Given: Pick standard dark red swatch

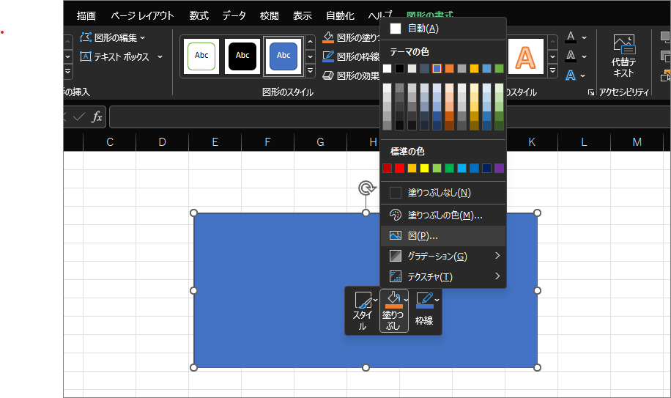Looking at the screenshot, I should pyautogui.click(x=387, y=168).
